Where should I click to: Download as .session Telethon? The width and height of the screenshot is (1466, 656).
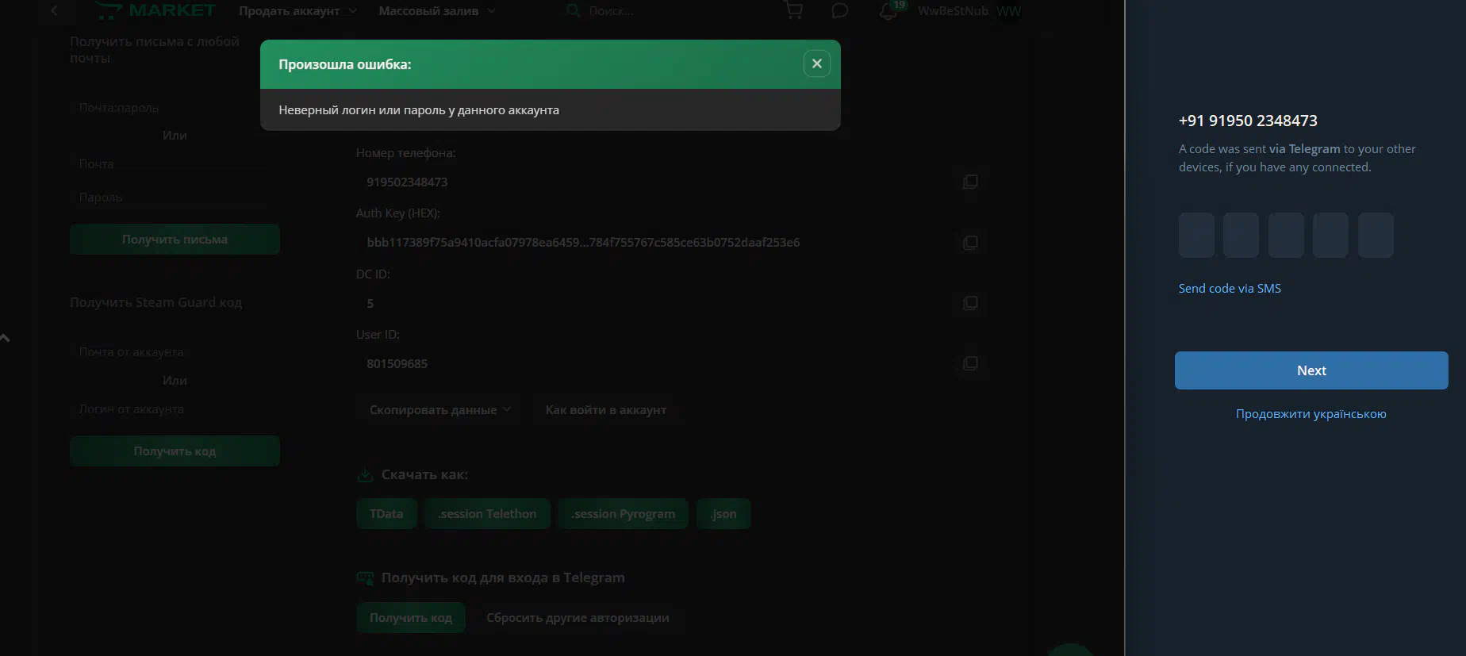pyautogui.click(x=487, y=514)
